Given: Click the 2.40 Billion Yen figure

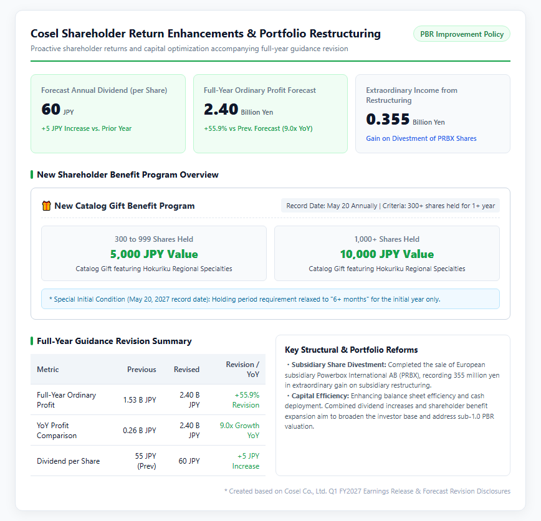Looking at the screenshot, I should 239,110.
